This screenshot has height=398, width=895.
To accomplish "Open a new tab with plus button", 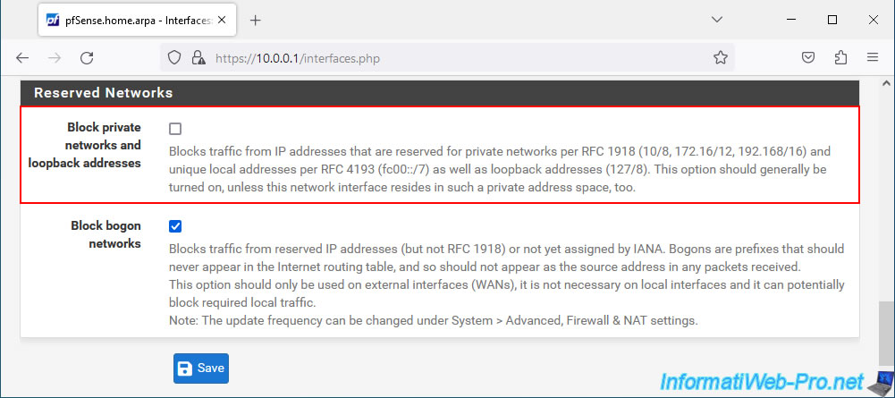I will click(x=255, y=21).
